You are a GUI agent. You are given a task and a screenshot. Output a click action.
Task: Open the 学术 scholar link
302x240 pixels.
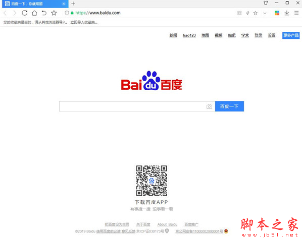(245, 35)
